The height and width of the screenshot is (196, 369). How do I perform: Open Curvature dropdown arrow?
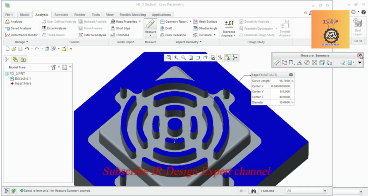click(214, 35)
